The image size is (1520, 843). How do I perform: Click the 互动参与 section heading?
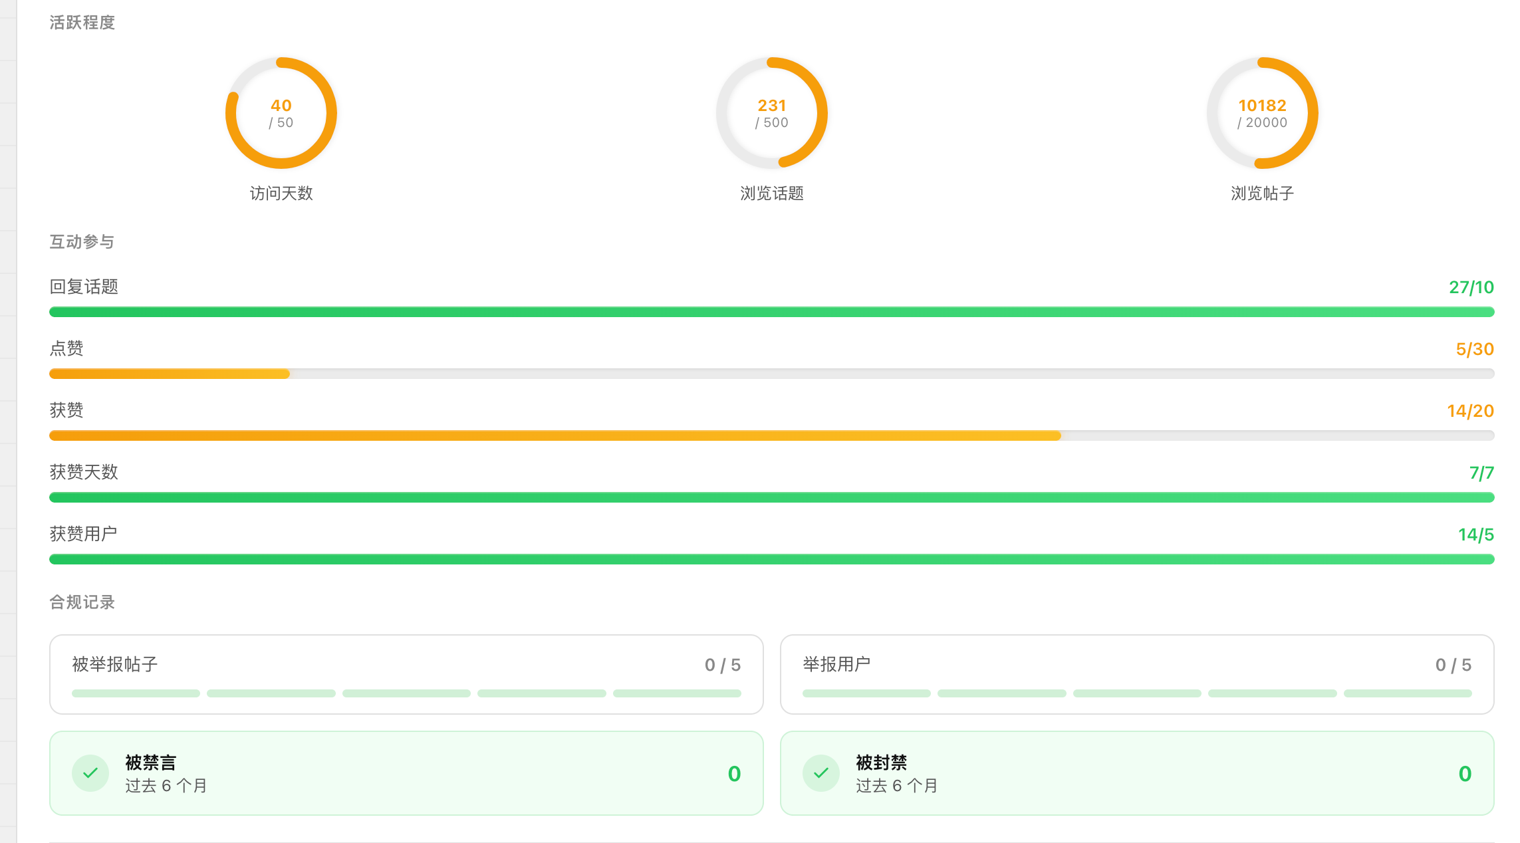[82, 241]
